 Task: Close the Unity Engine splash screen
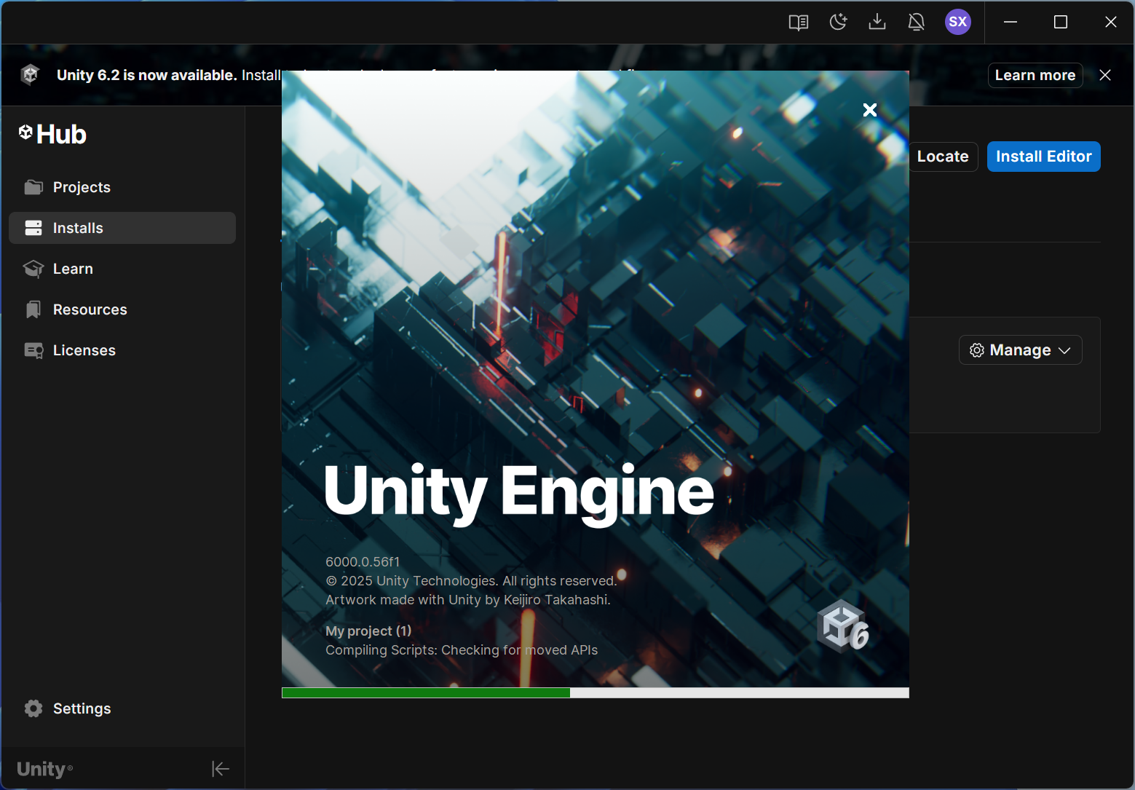pos(870,110)
